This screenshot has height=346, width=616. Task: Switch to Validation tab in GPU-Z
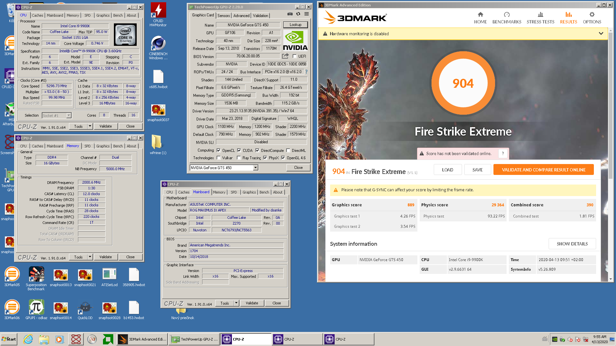click(x=260, y=15)
